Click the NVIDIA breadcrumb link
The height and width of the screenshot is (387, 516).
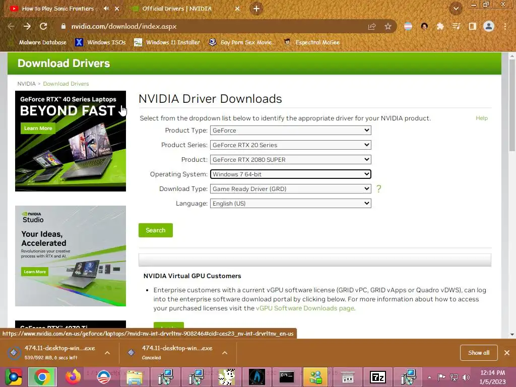pyautogui.click(x=26, y=84)
